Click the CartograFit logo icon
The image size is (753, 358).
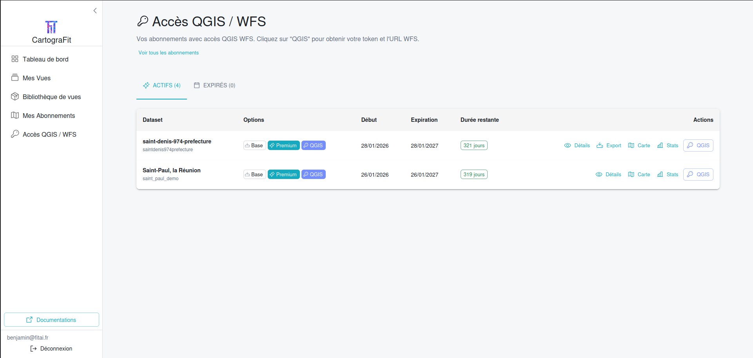(51, 27)
